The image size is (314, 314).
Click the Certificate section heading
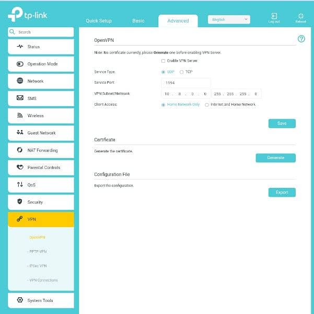pyautogui.click(x=104, y=140)
